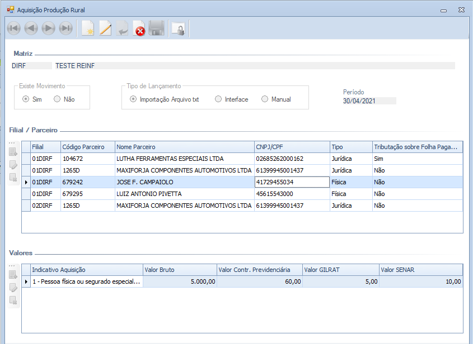
Task: Select Manual as Tipo de Lançamento
Action: click(x=265, y=99)
